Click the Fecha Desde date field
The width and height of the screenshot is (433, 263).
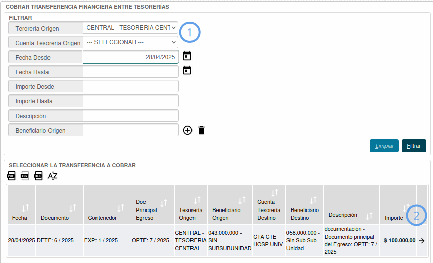(131, 57)
